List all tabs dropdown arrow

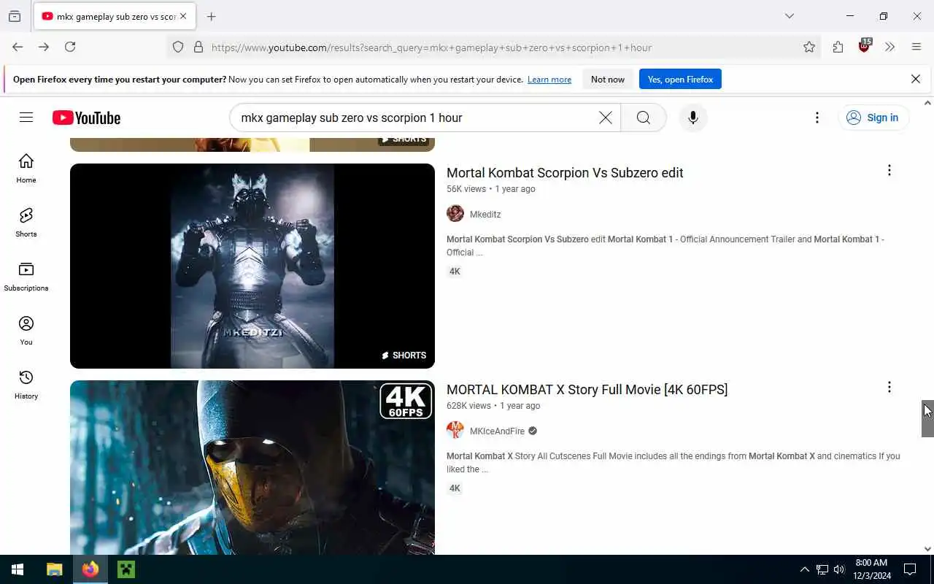coord(790,16)
